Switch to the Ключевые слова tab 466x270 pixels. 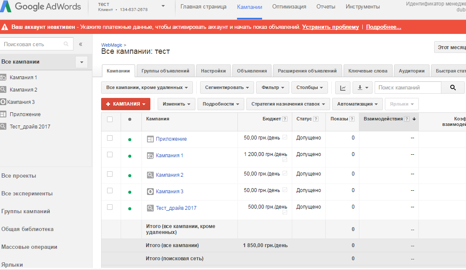[367, 71]
